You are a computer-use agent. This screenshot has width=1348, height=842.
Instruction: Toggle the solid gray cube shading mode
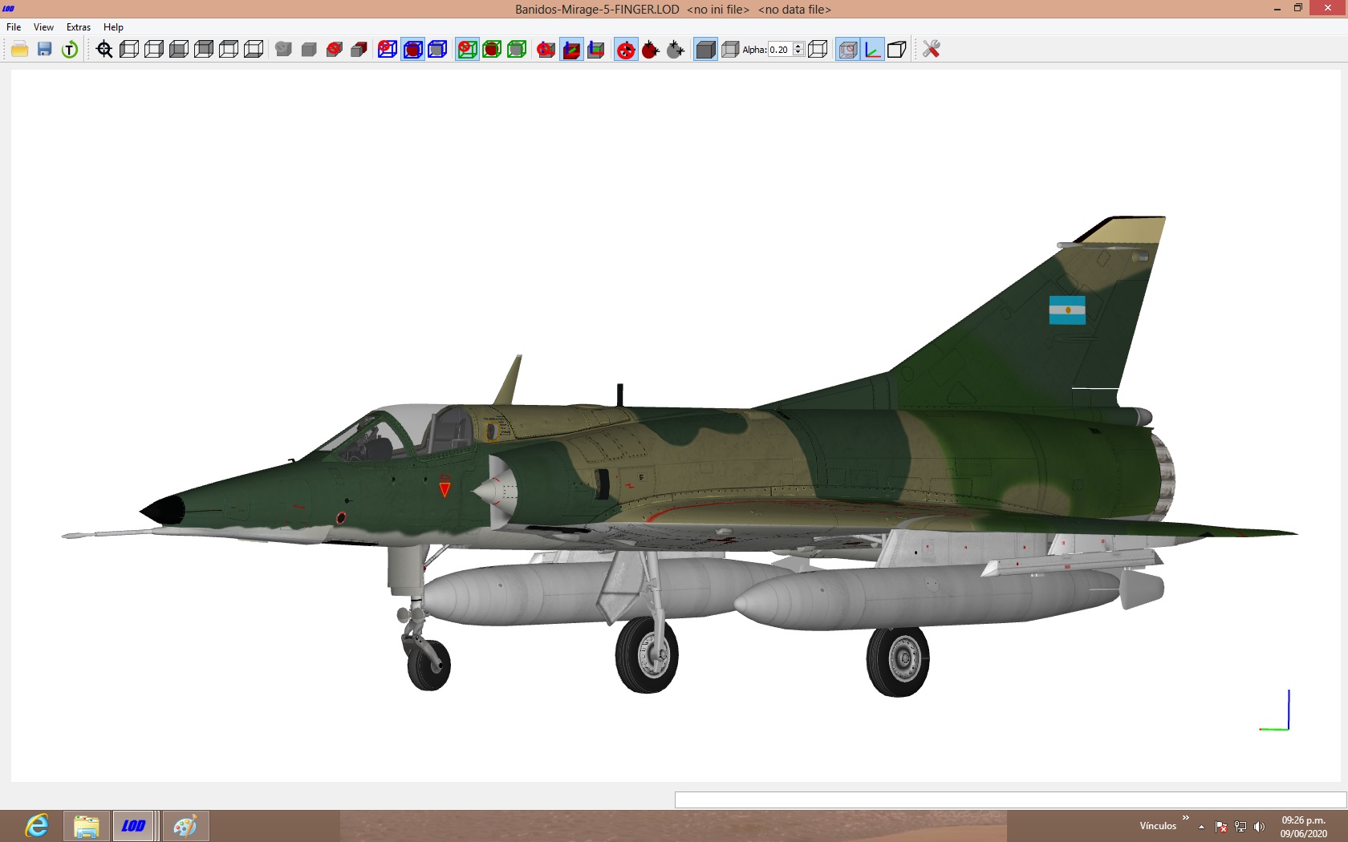[x=705, y=49]
